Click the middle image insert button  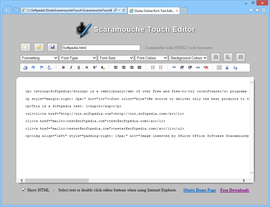(228, 57)
